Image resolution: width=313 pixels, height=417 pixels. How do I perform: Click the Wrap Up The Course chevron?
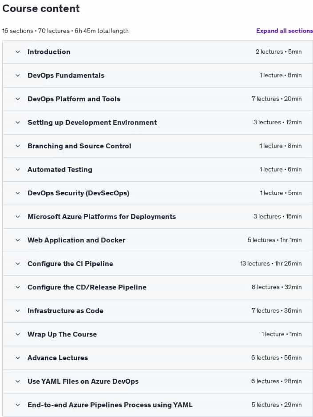click(18, 334)
